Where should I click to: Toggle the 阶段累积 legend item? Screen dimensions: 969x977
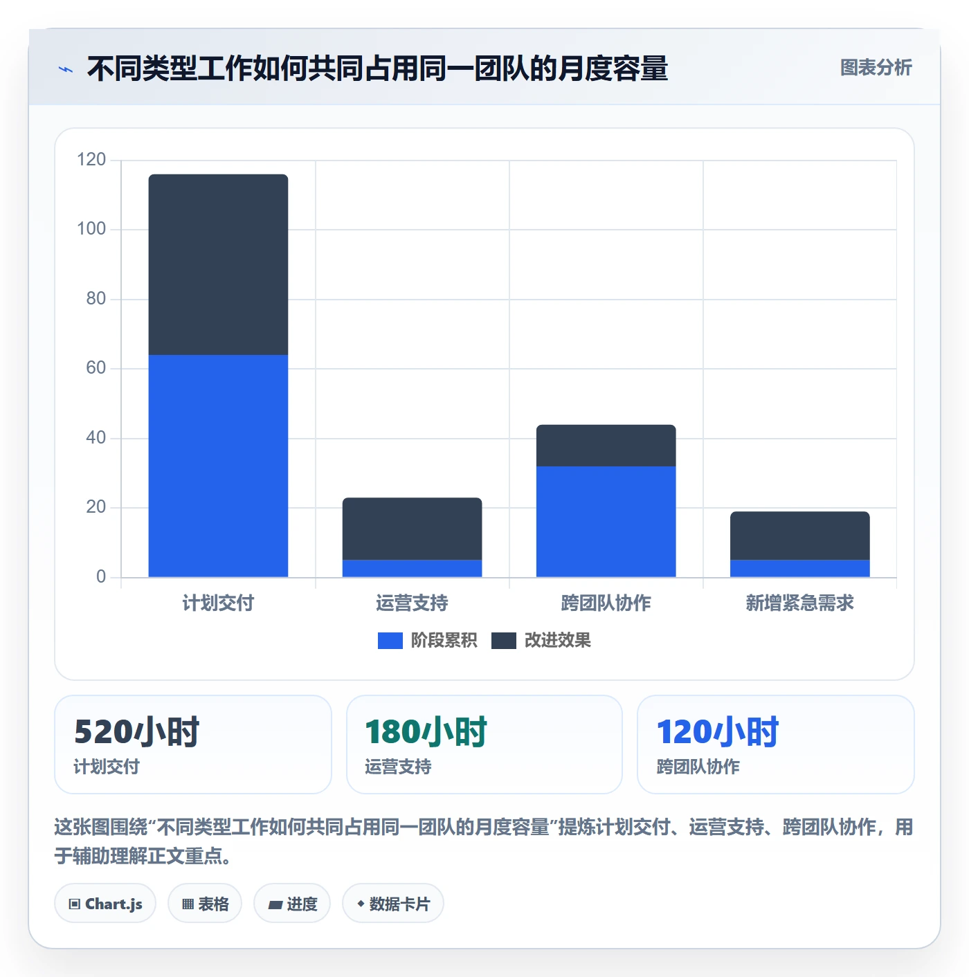pyautogui.click(x=427, y=641)
